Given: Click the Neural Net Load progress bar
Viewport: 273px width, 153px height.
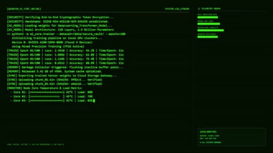Looking at the screenshot, I should tap(209, 24).
